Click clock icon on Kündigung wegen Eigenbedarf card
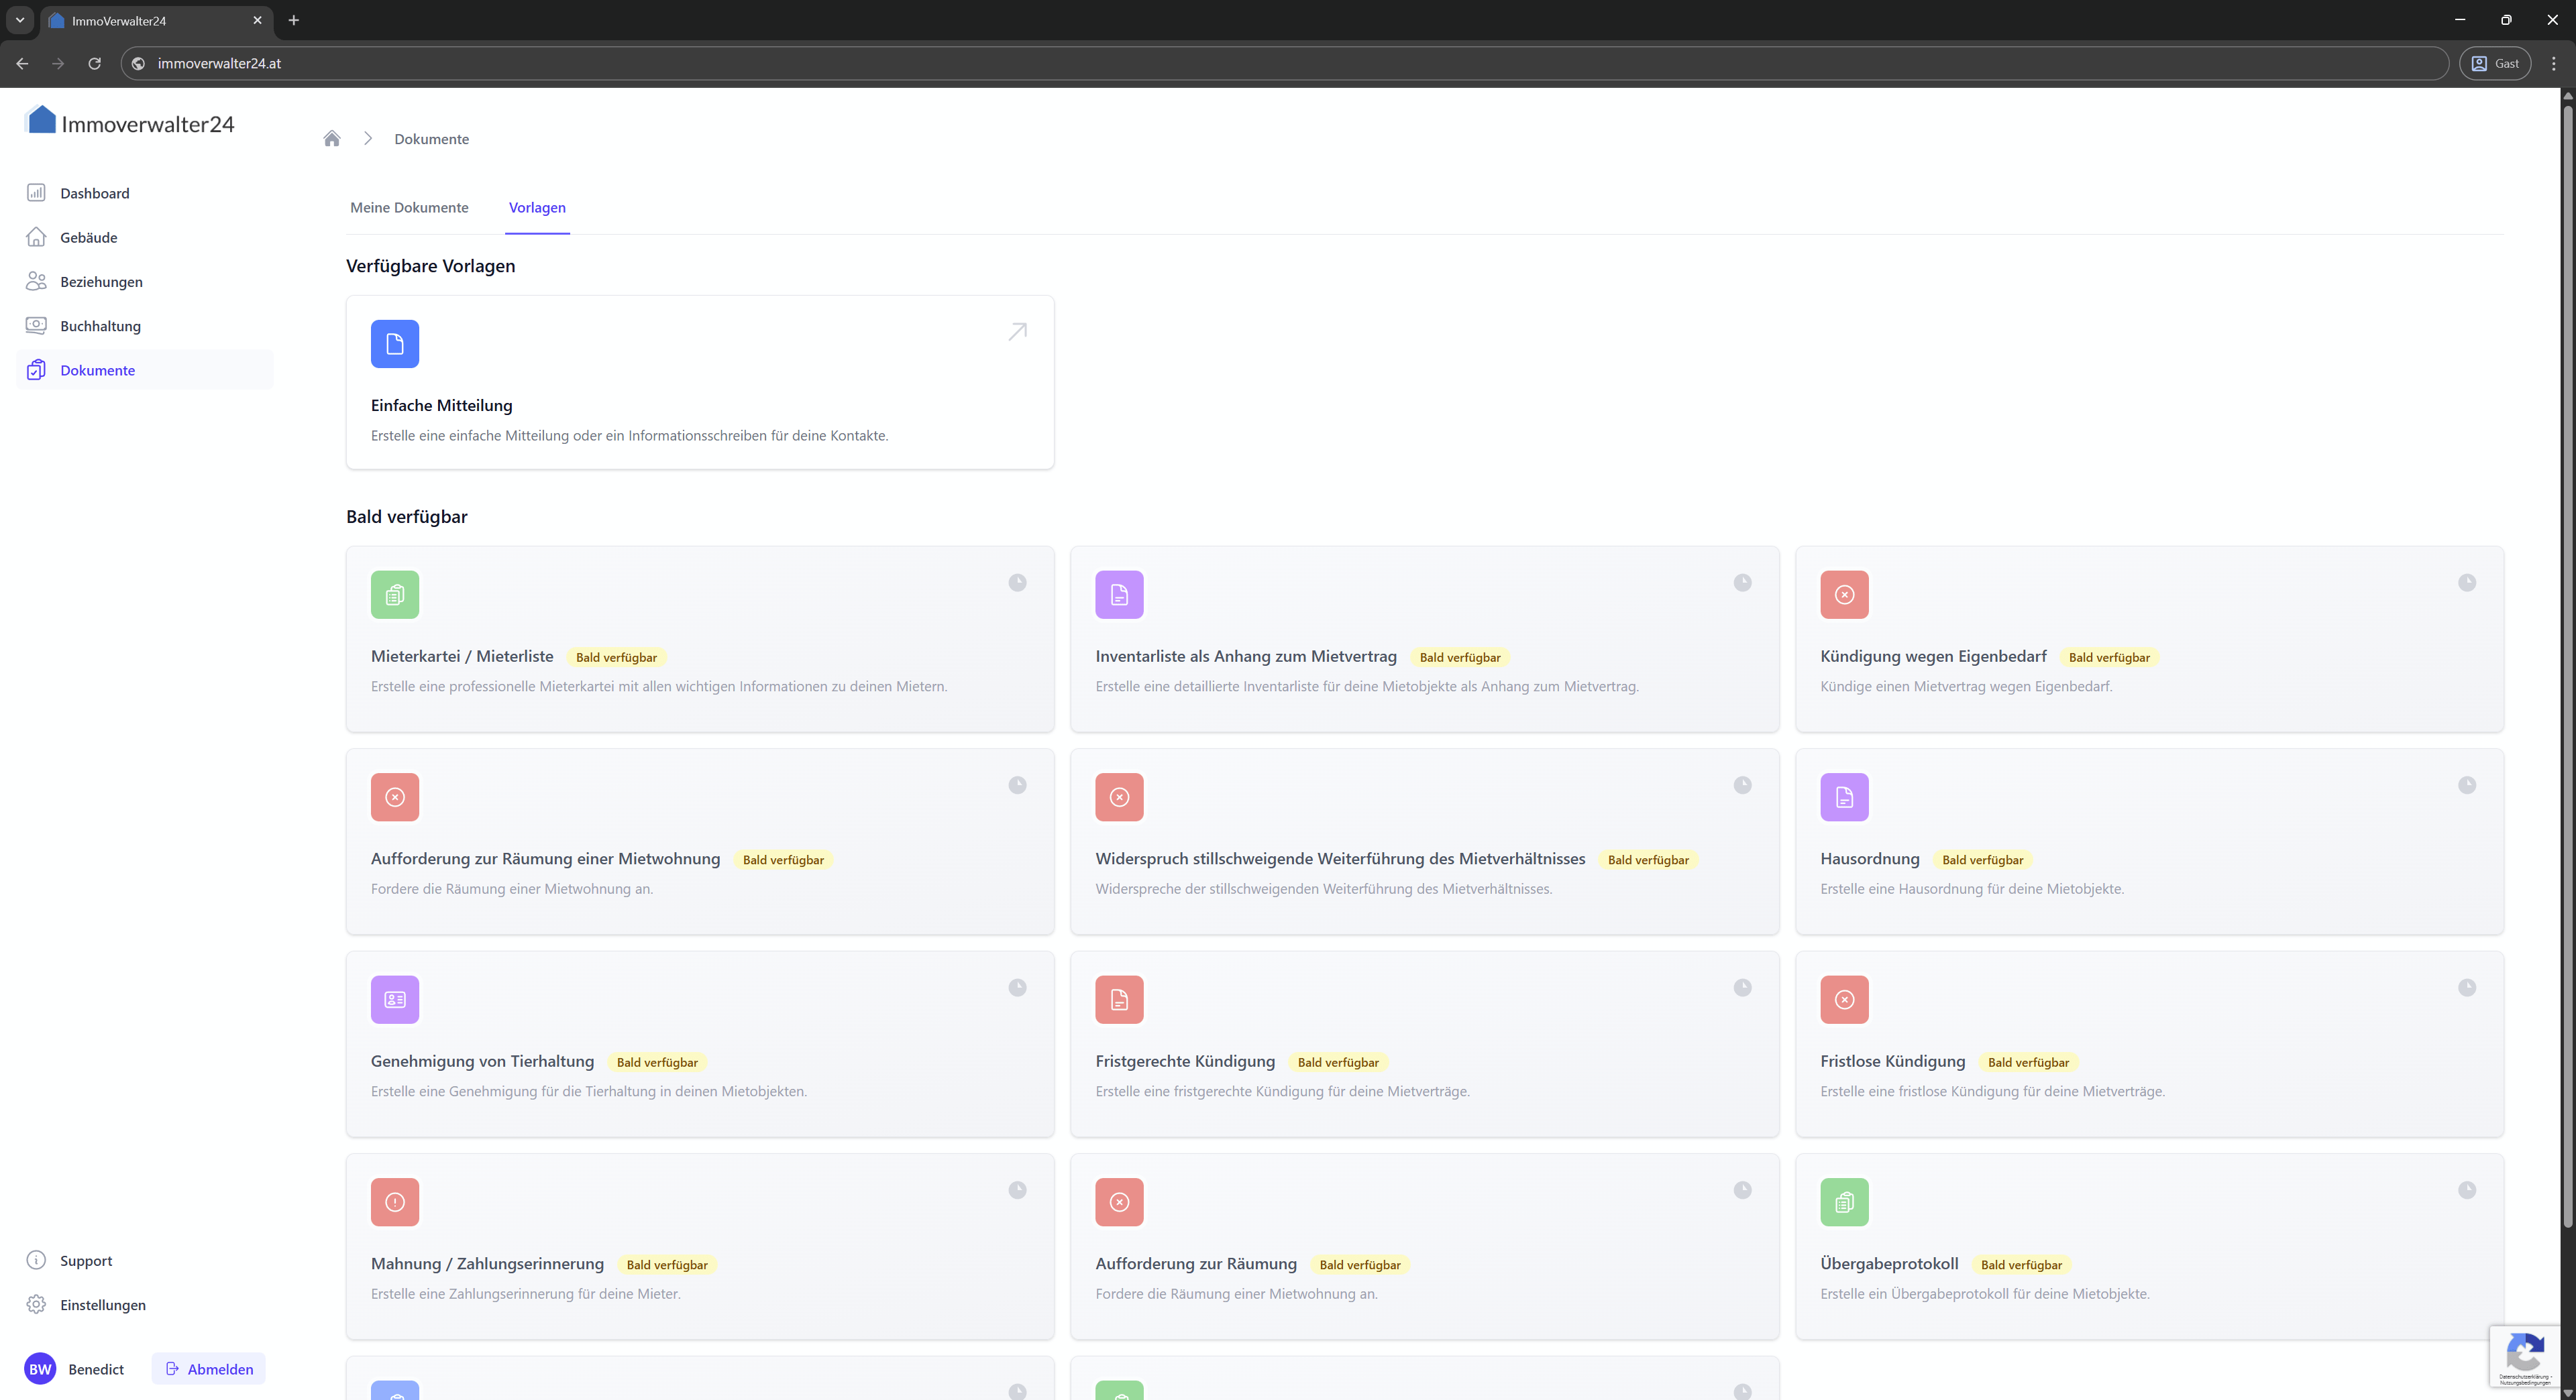 pyautogui.click(x=2466, y=583)
